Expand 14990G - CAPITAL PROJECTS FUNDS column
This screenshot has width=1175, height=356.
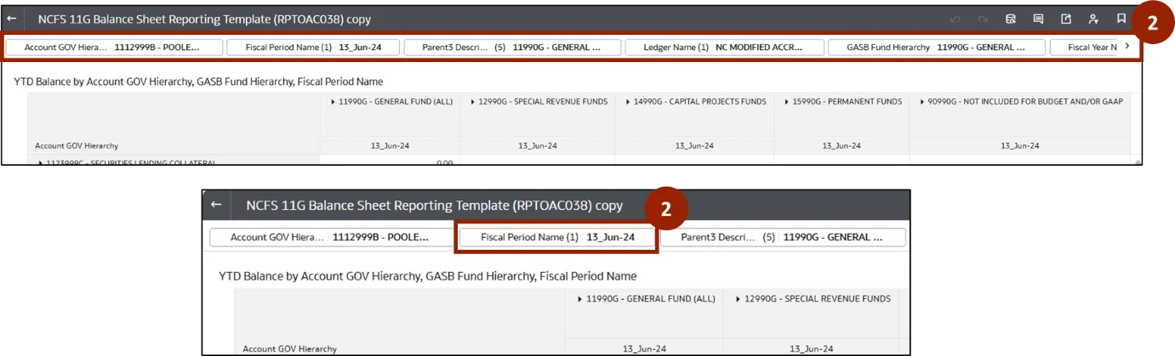pos(627,102)
